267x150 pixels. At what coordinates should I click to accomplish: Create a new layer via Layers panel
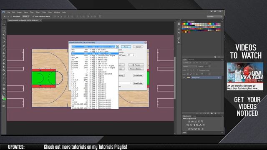click(x=215, y=113)
